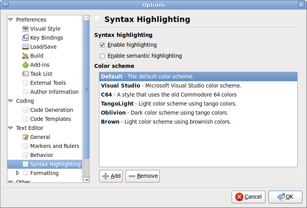Open the Key Bindings options page

coord(47,38)
